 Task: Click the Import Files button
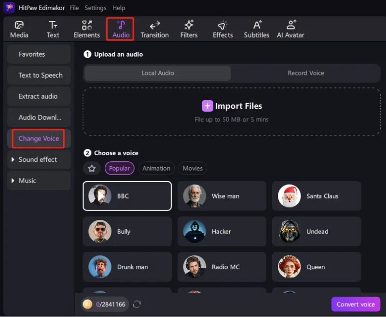(x=232, y=106)
